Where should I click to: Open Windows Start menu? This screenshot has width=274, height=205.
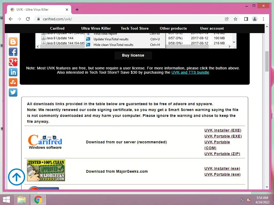(6, 200)
